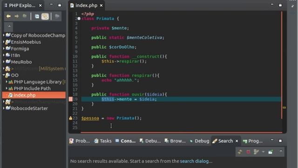
Task: Minimize the bottom Search panel
Action: [x=272, y=140]
